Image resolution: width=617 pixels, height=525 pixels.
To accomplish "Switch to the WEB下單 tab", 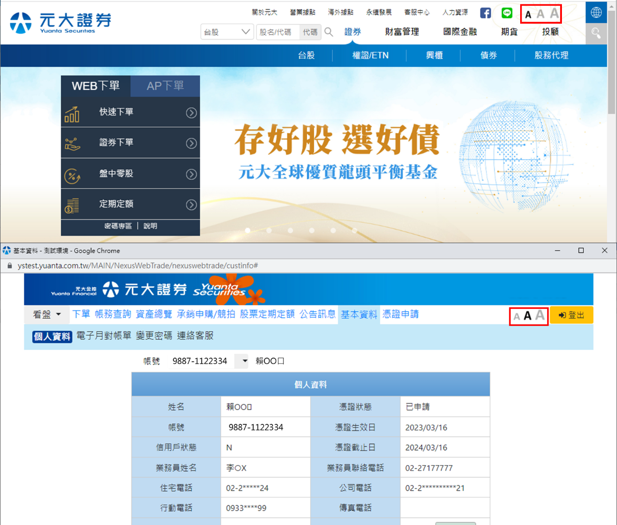I will tap(95, 86).
